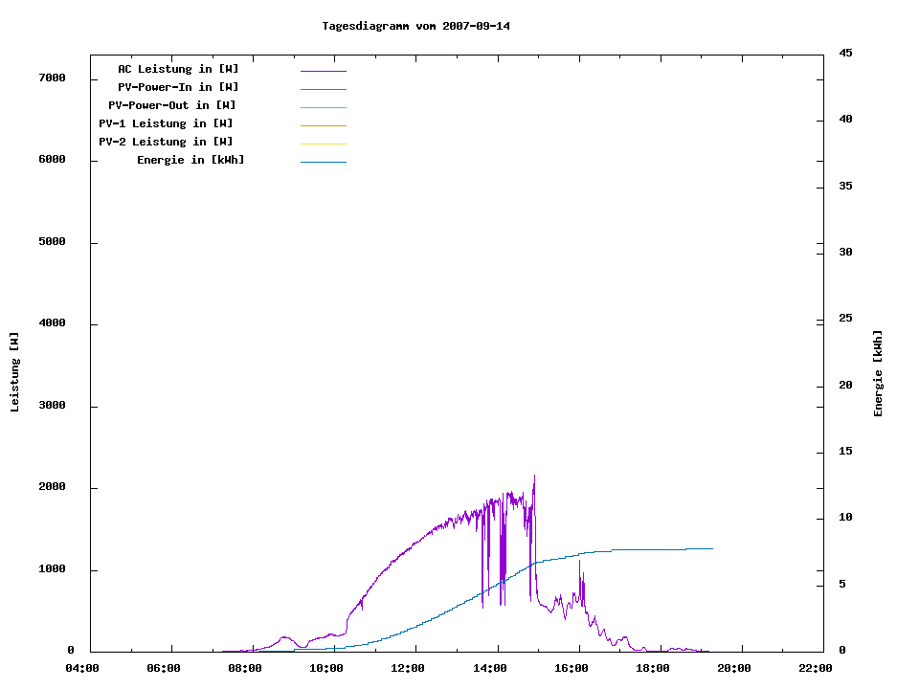Click the purple AC Leistung legend line
Viewport: 919px width, 689px height.
click(323, 71)
